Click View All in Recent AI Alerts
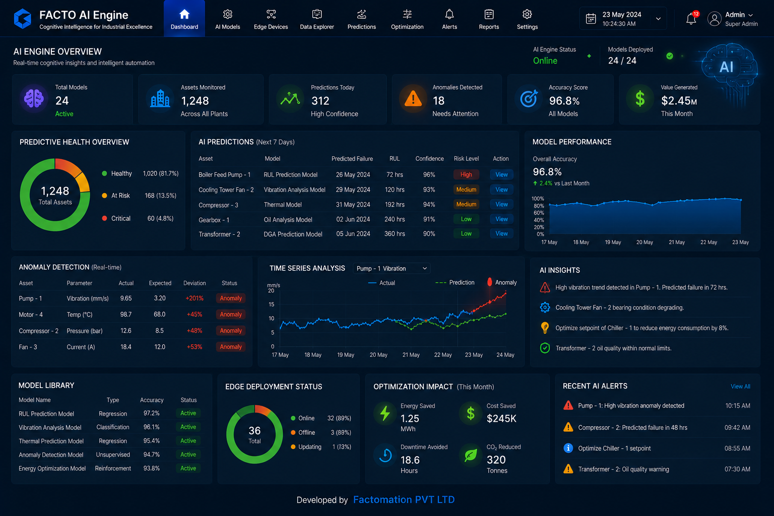 (740, 386)
